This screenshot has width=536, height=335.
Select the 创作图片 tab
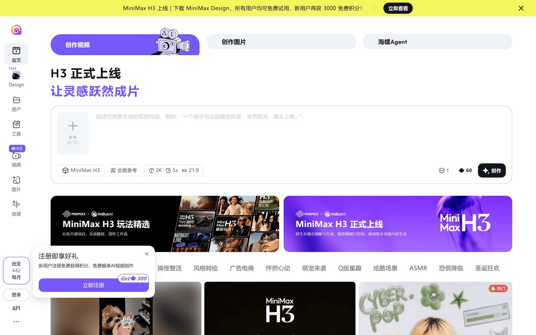(281, 42)
